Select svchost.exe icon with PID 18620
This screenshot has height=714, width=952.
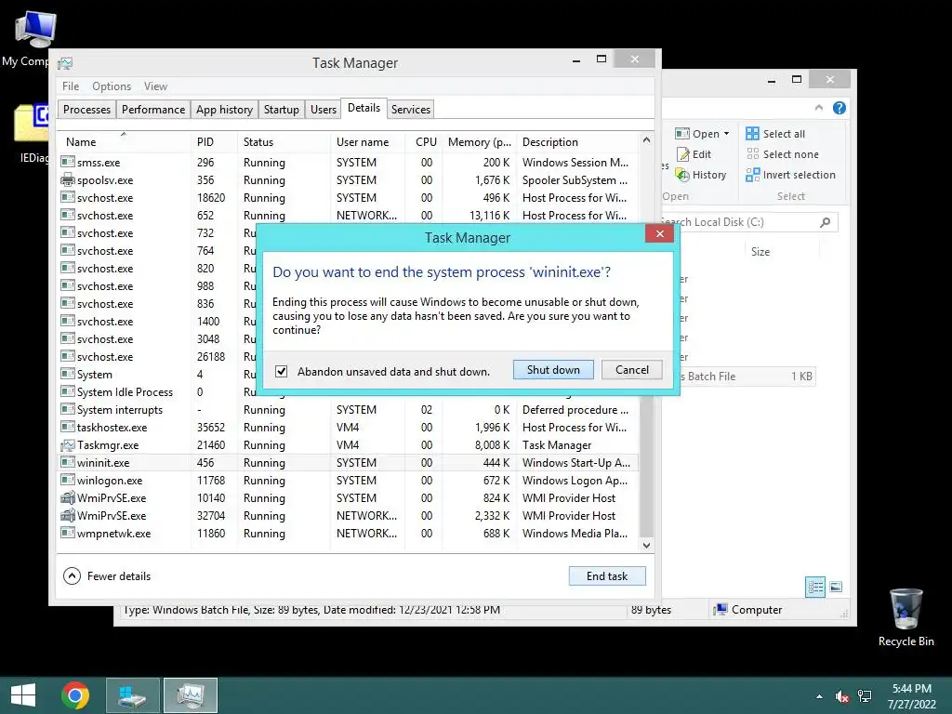pyautogui.click(x=68, y=197)
